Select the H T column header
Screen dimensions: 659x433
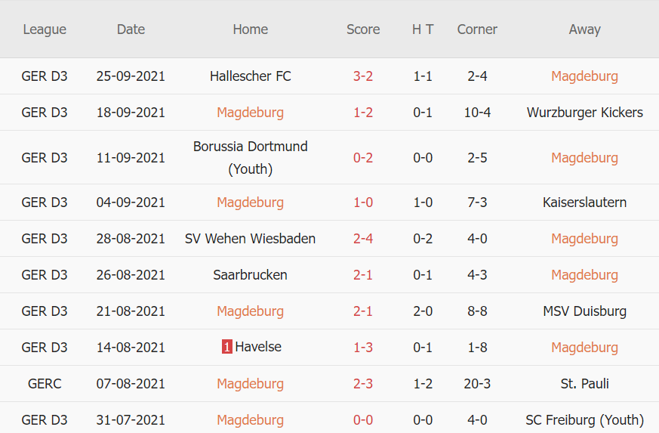coord(423,29)
